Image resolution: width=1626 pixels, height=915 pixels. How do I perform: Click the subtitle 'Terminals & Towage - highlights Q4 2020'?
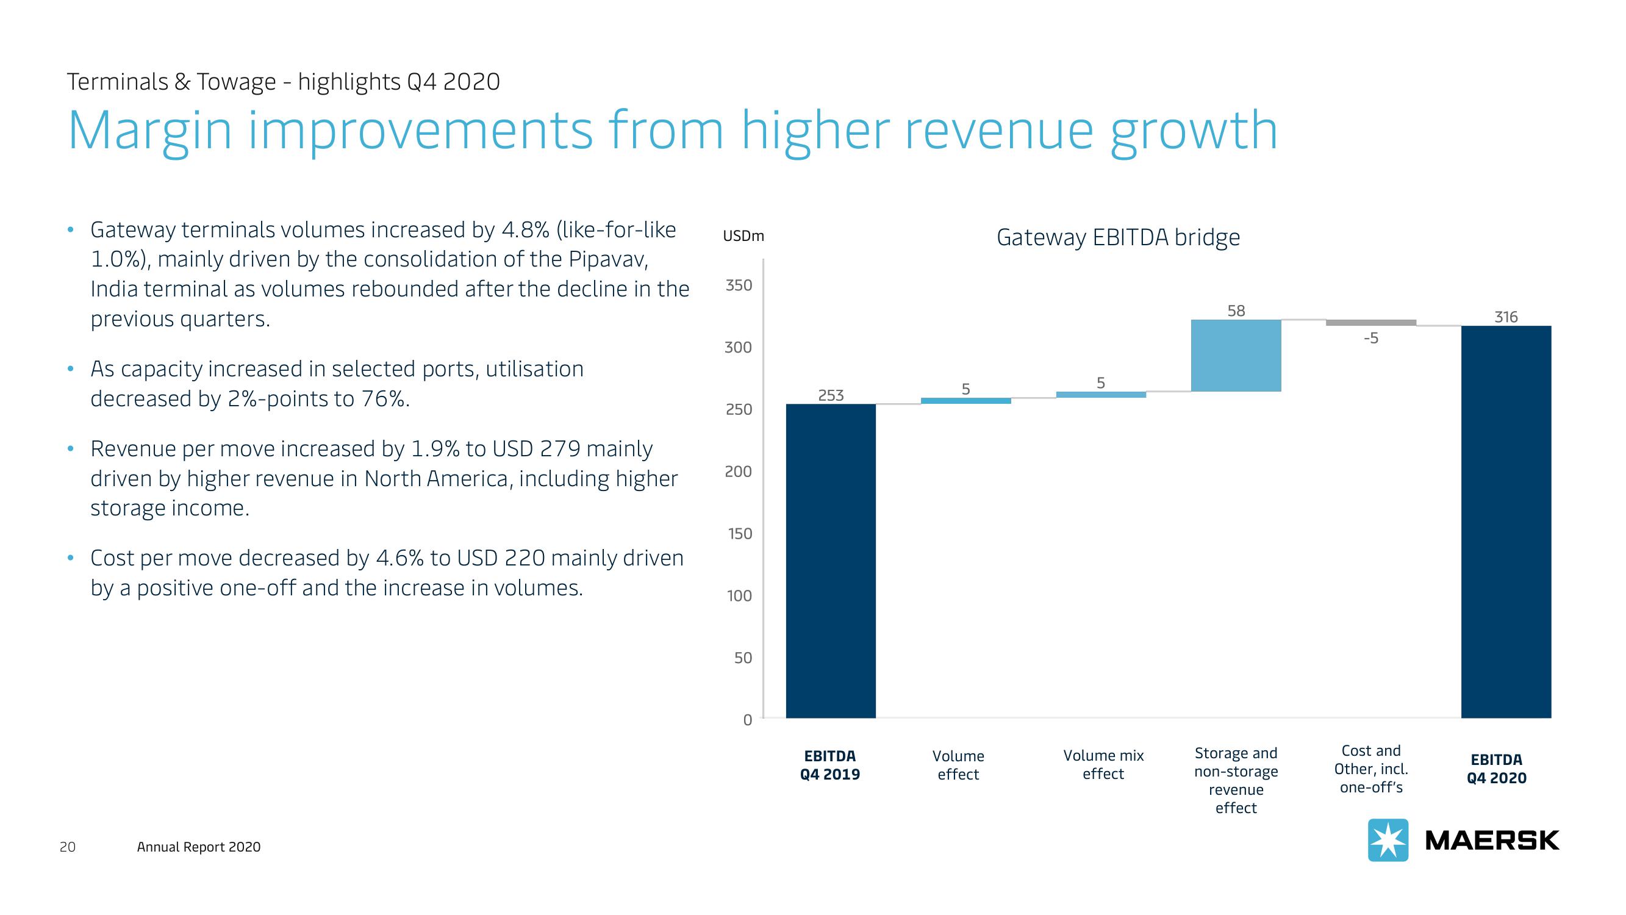284,82
